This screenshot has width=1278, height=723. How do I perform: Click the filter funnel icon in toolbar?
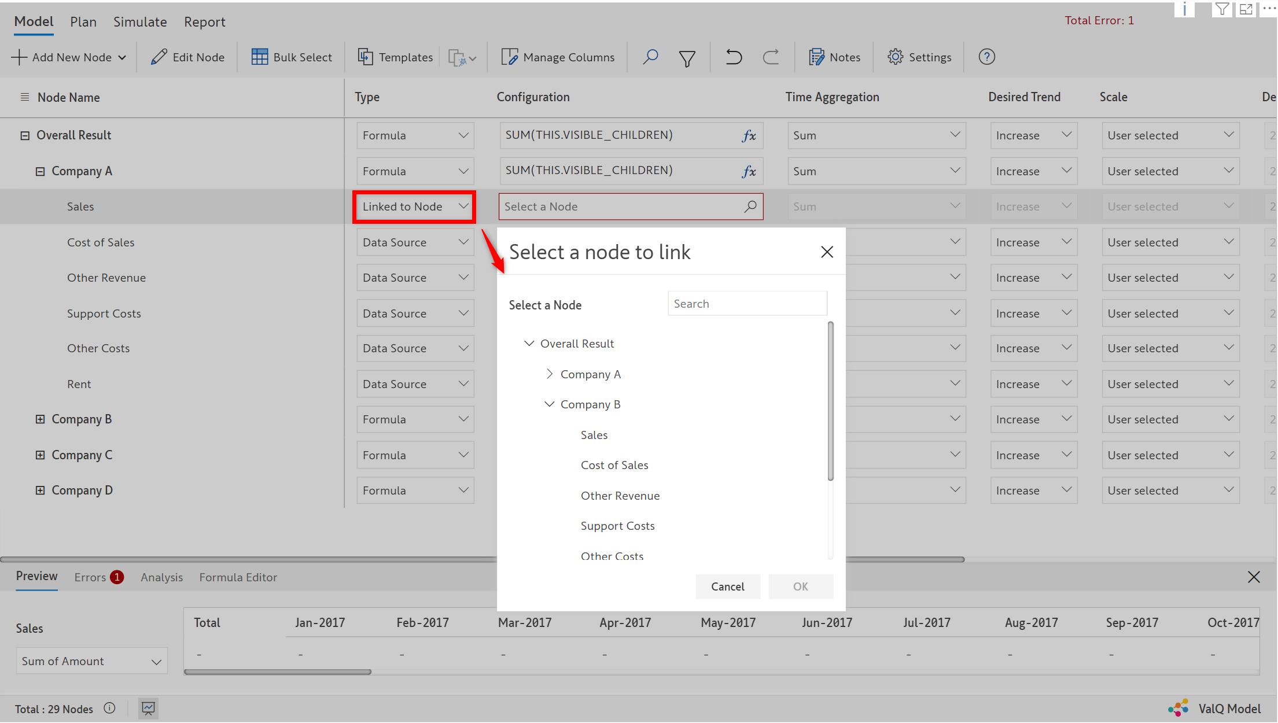(687, 58)
